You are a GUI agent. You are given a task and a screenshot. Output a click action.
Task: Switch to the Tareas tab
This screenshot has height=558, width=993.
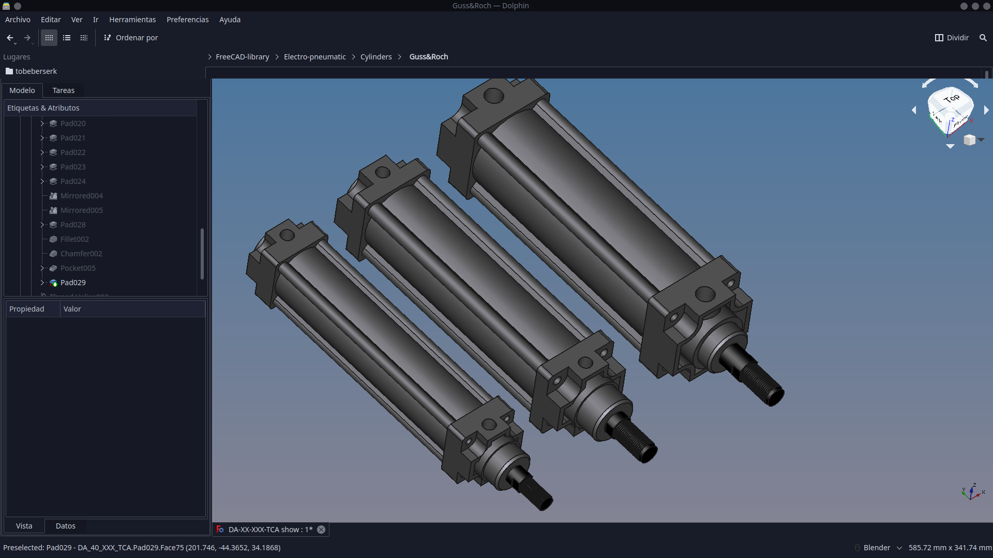64,90
